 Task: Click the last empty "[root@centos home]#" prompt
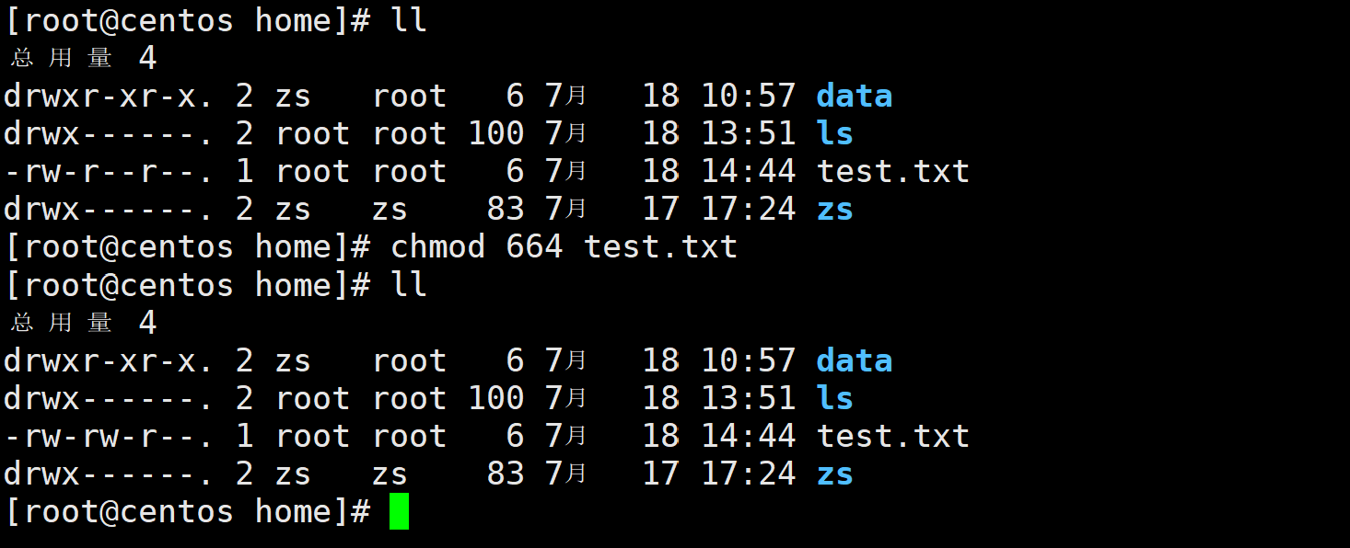[188, 511]
